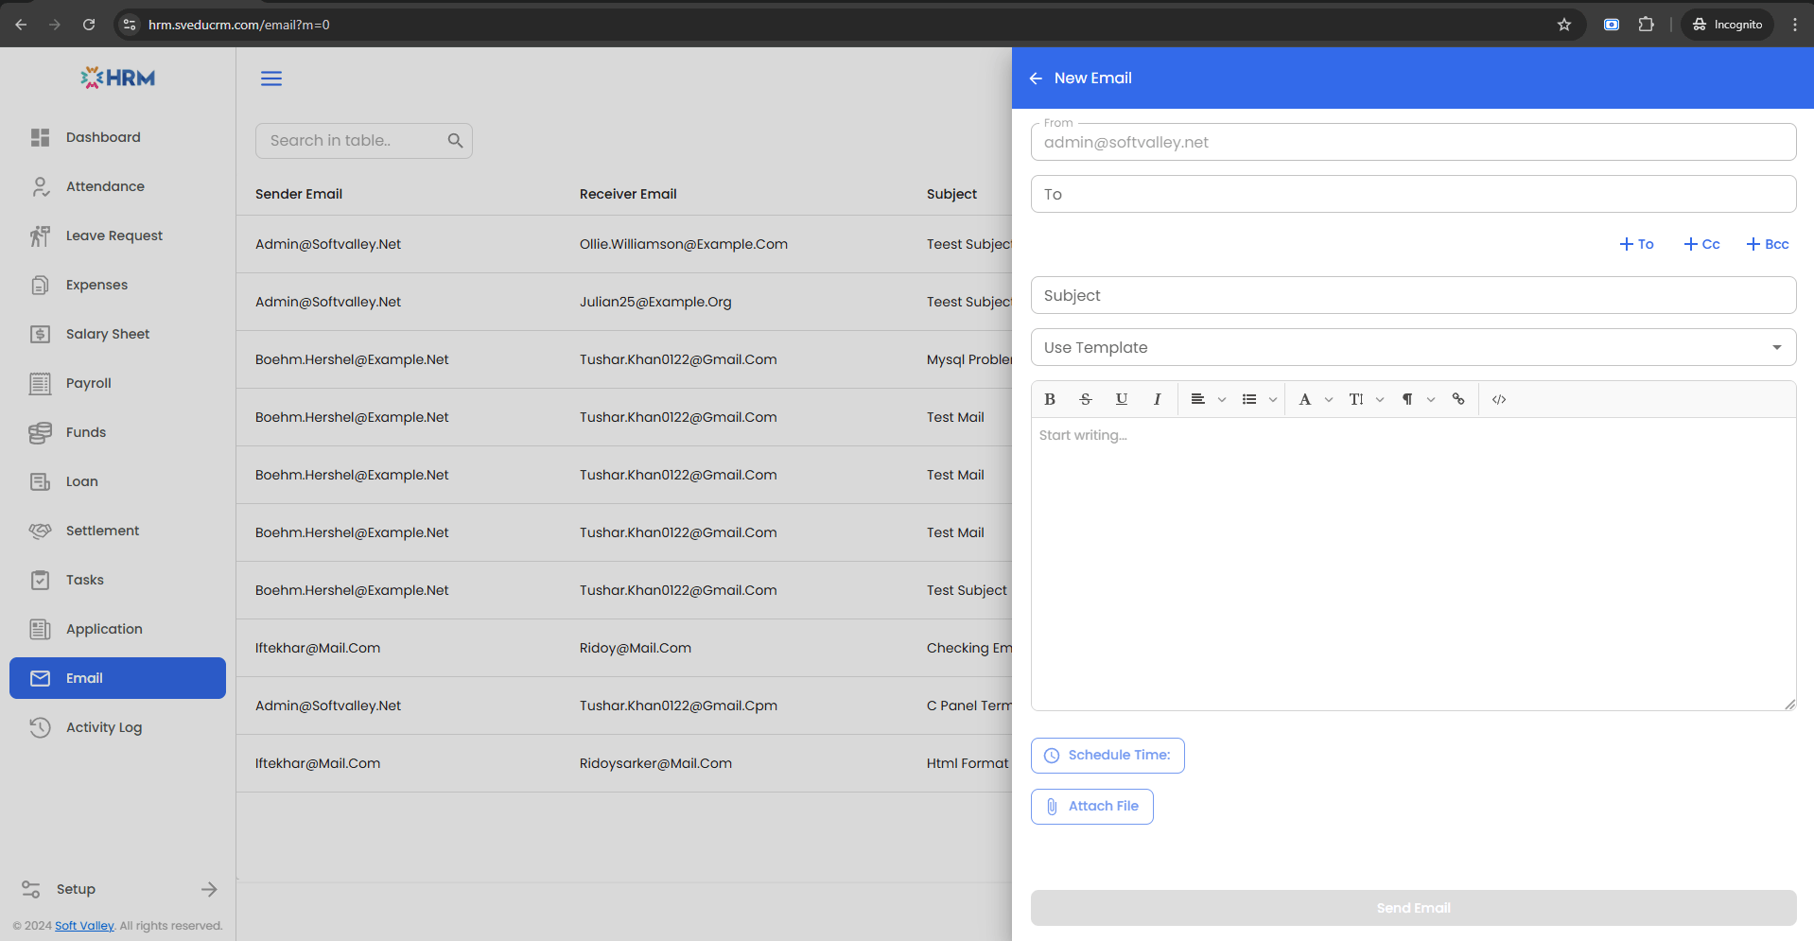The width and height of the screenshot is (1814, 941).
Task: Switch to code view in the editor
Action: 1499,399
